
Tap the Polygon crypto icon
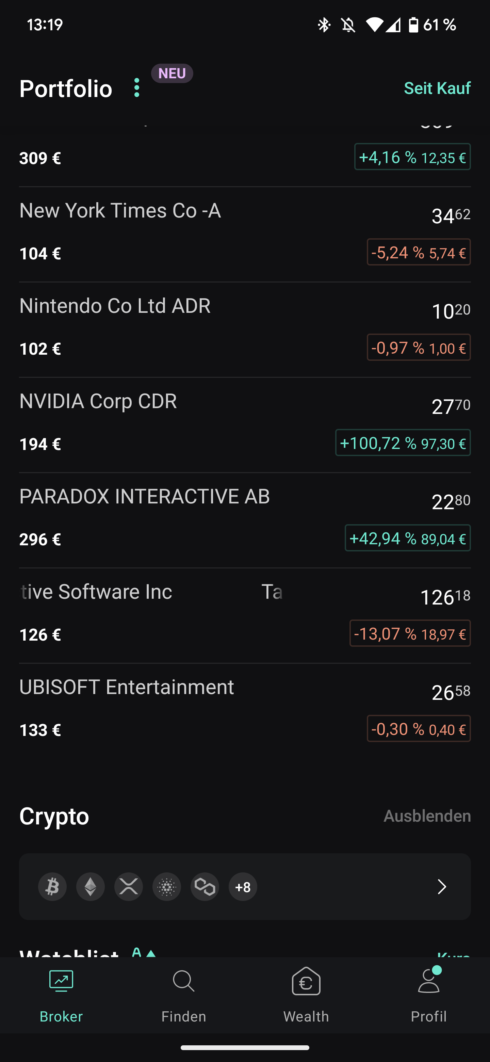[x=205, y=886]
